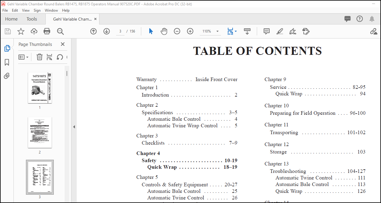Viewport: 381px width, 203px height.
Task: Open the fit page options icon
Action: tap(230, 31)
